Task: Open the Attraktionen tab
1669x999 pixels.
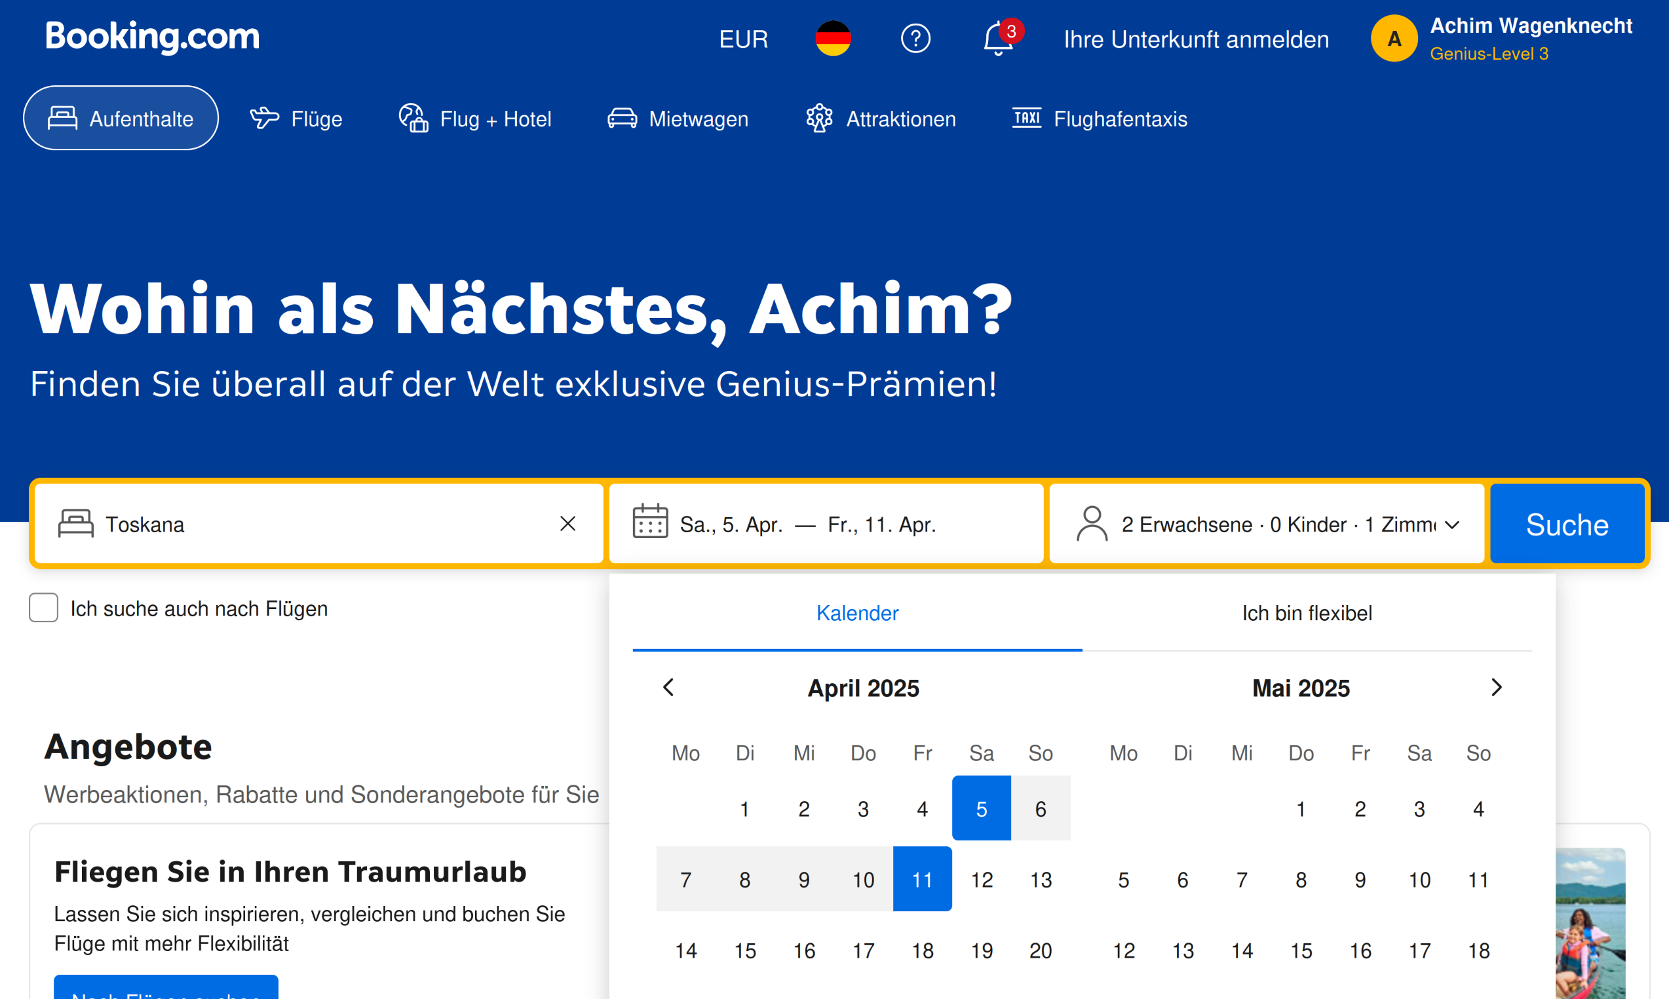Action: (880, 119)
